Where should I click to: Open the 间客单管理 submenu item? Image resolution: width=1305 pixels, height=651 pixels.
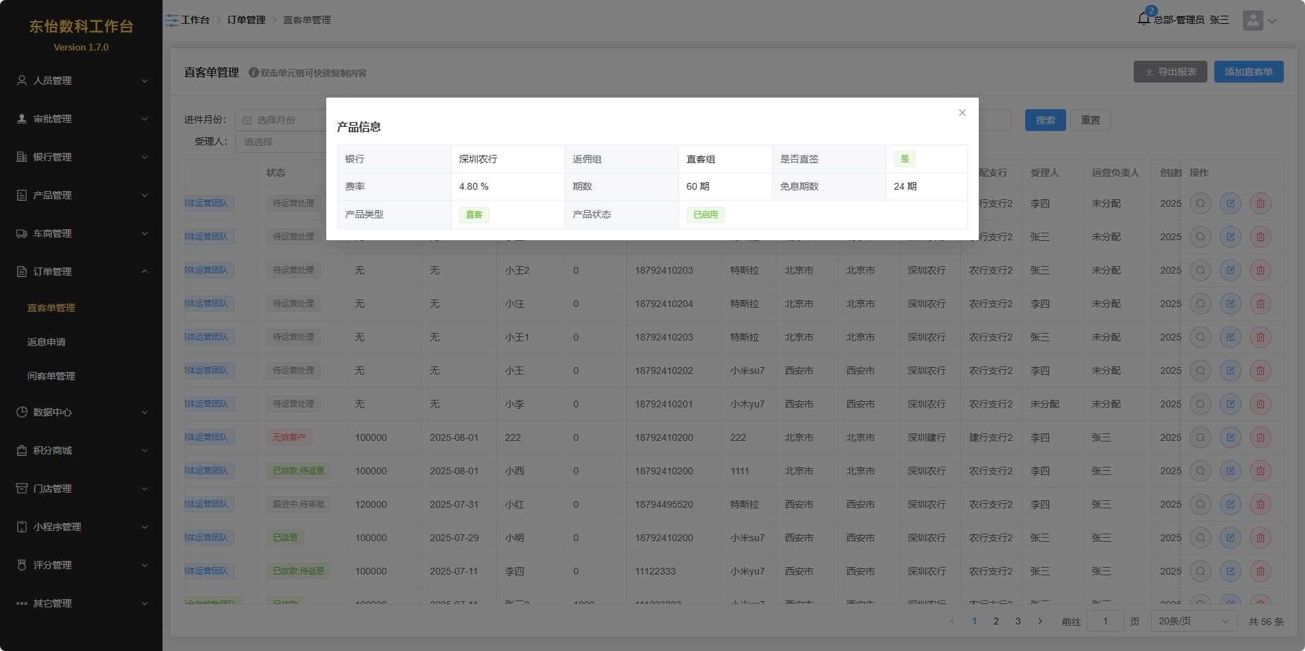(x=51, y=376)
